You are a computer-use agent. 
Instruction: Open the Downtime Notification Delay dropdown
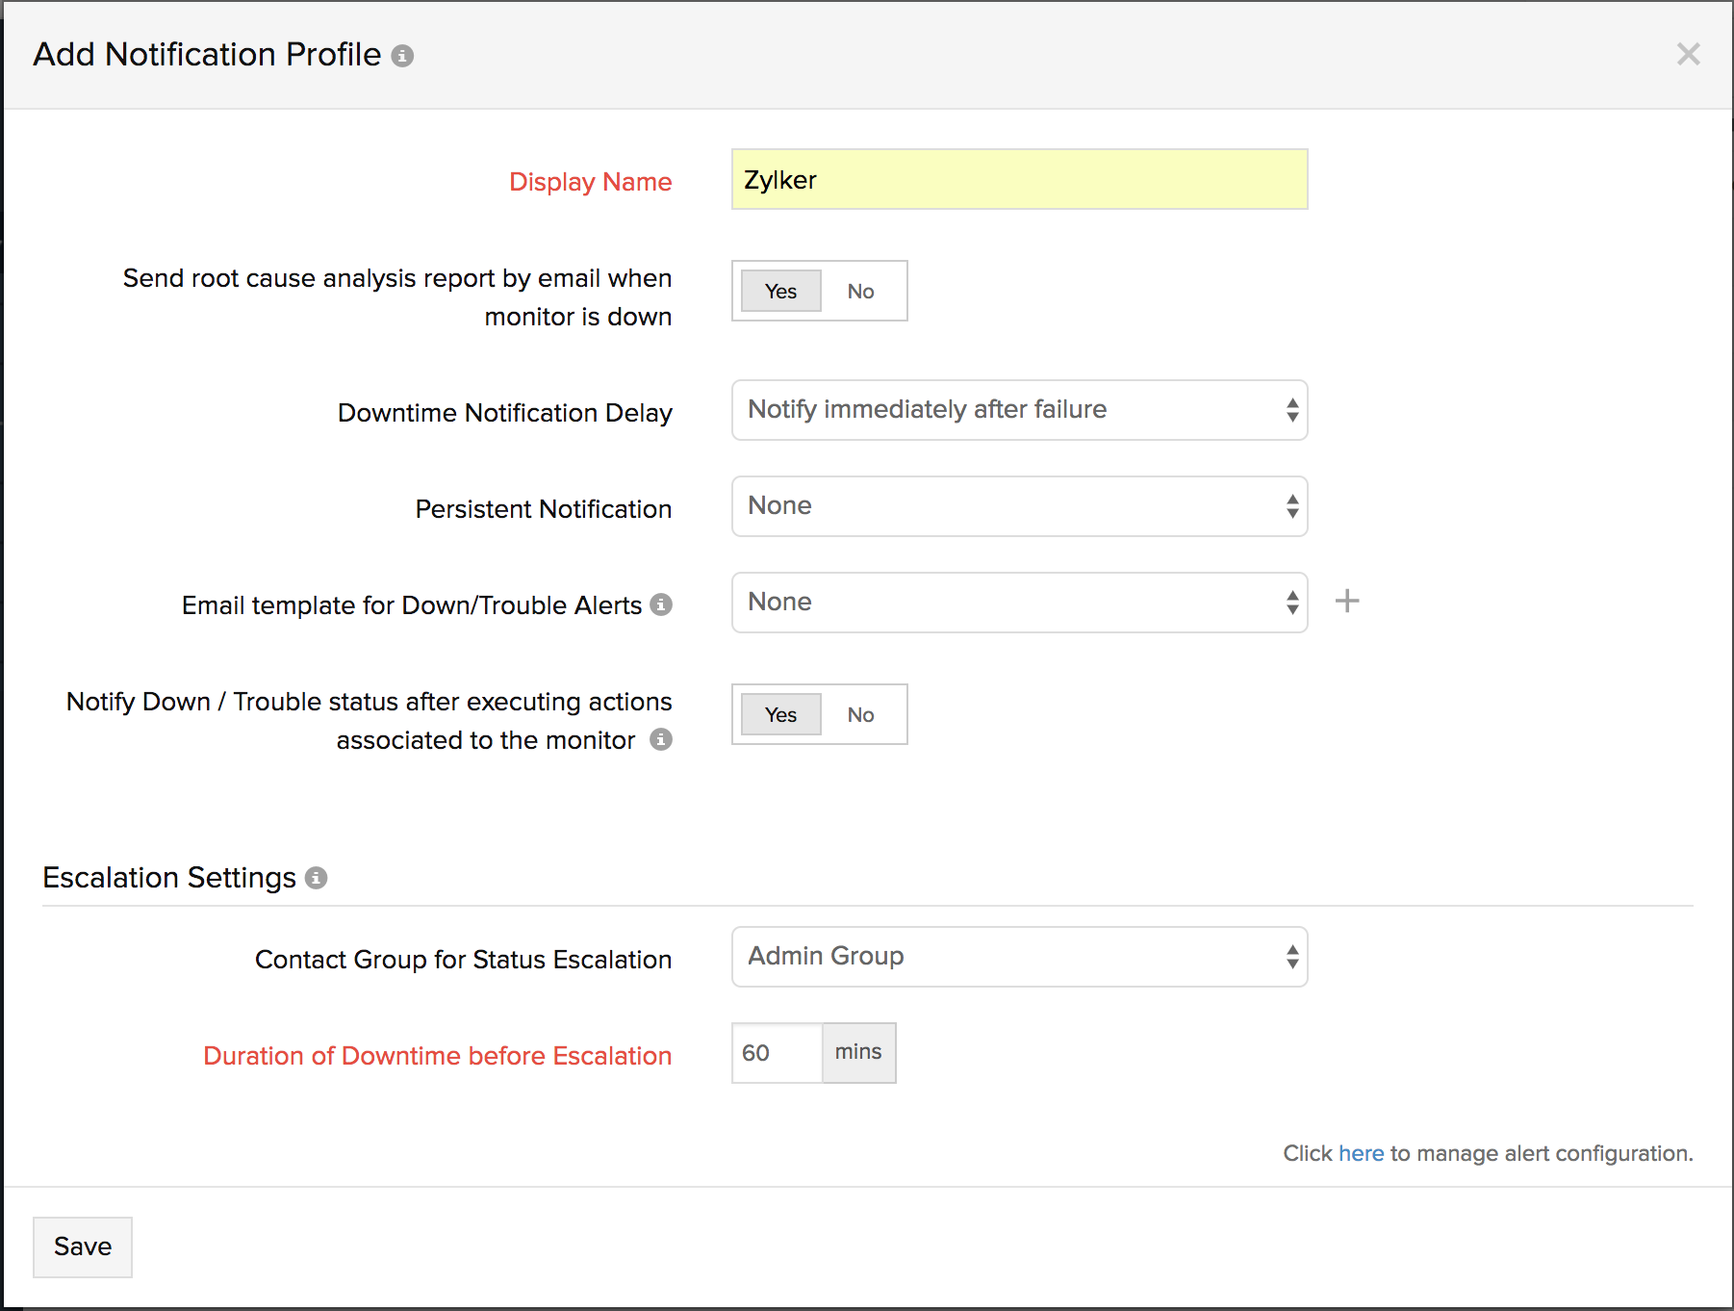tap(1018, 410)
